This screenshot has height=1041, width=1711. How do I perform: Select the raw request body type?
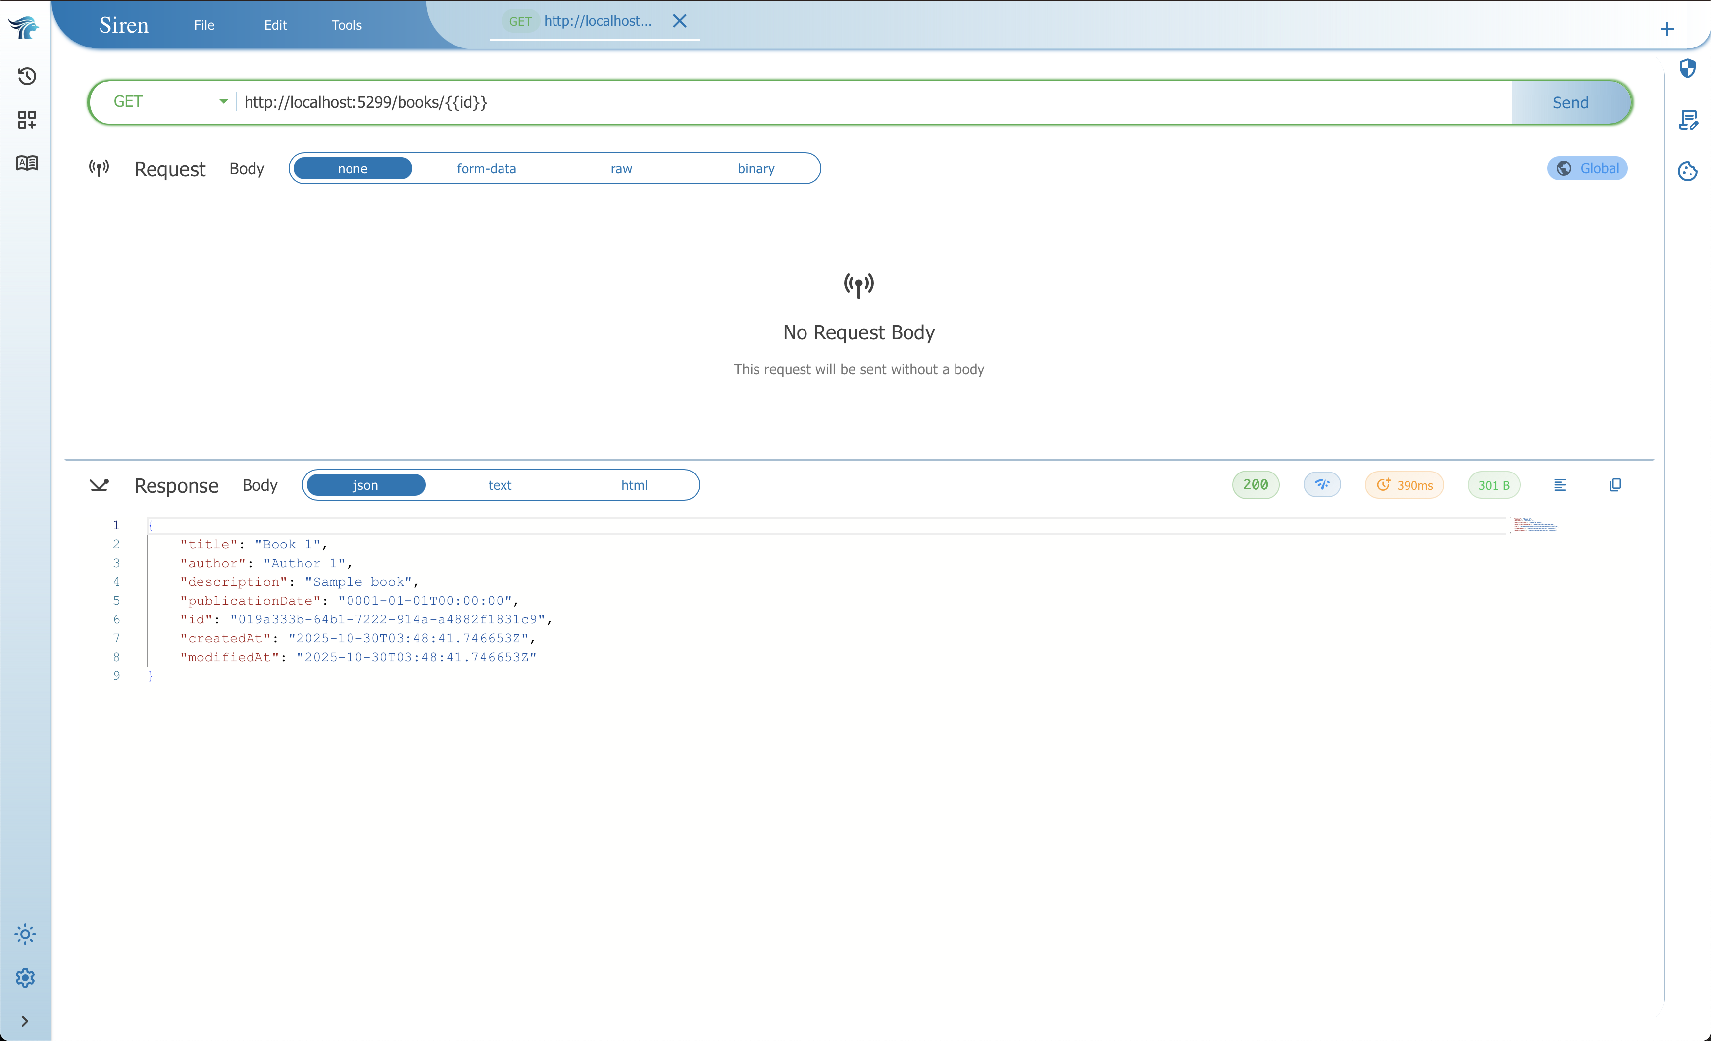(x=621, y=168)
